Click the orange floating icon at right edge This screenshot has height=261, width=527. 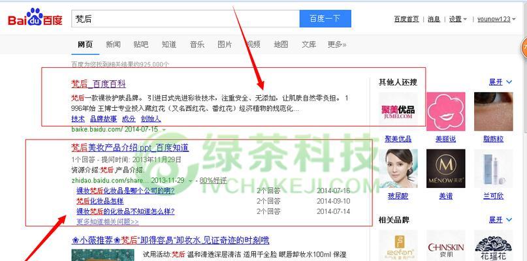(524, 49)
